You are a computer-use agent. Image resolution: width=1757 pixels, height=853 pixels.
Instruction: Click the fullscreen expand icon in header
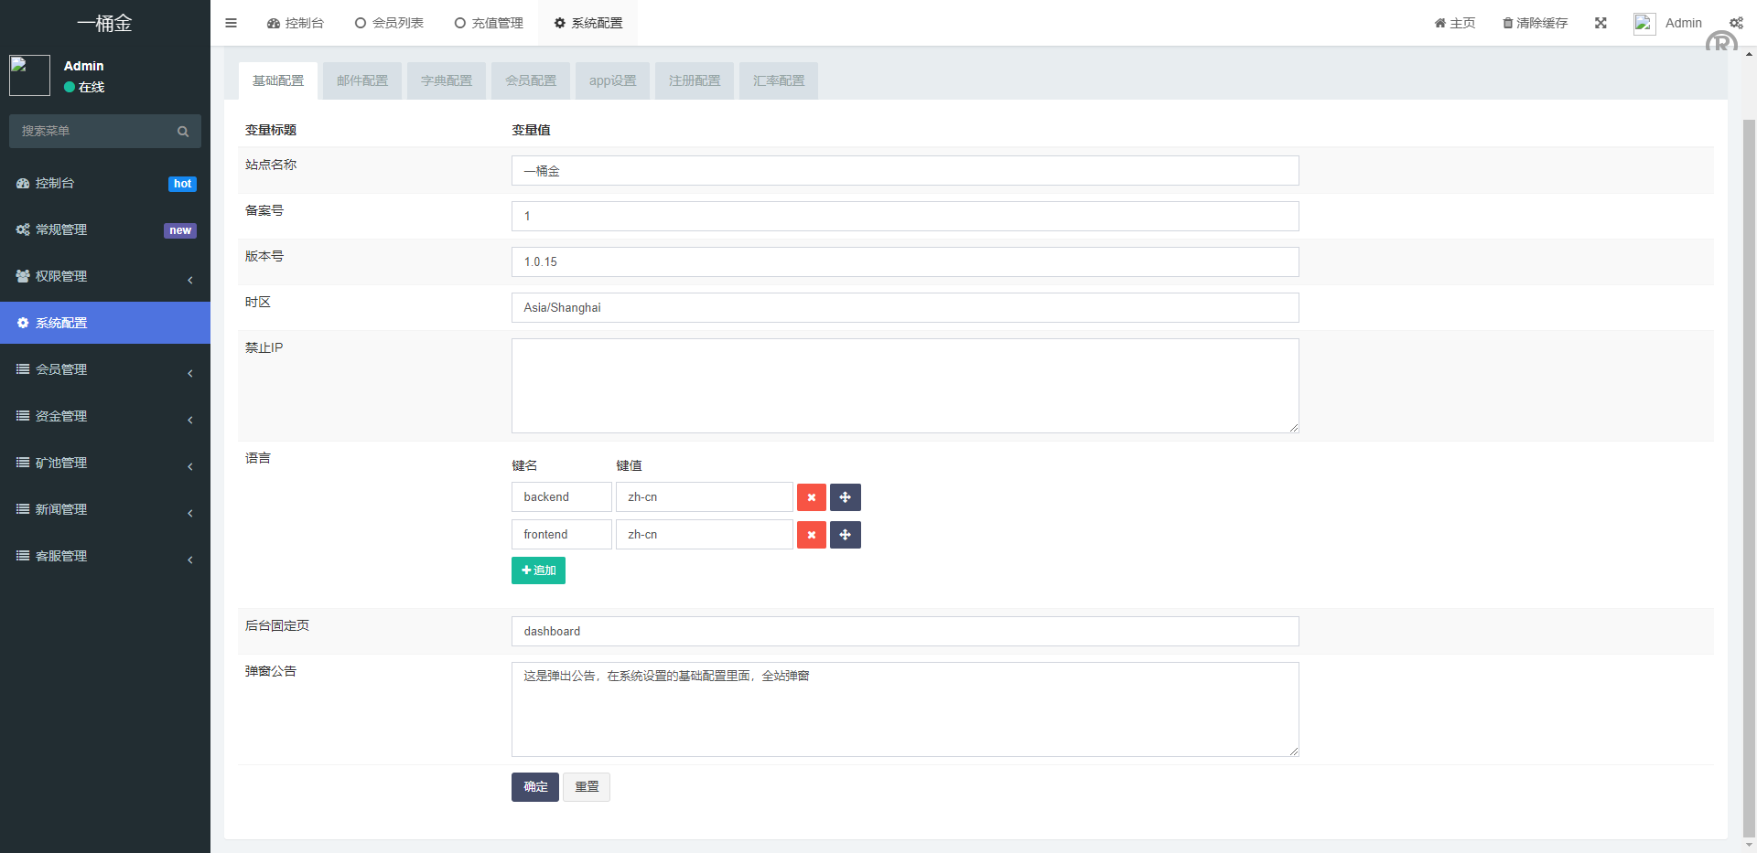tap(1601, 23)
